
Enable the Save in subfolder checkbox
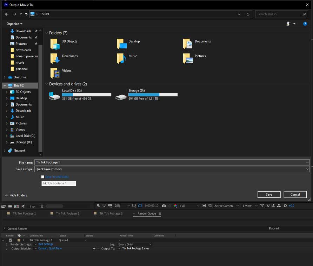pyautogui.click(x=43, y=177)
